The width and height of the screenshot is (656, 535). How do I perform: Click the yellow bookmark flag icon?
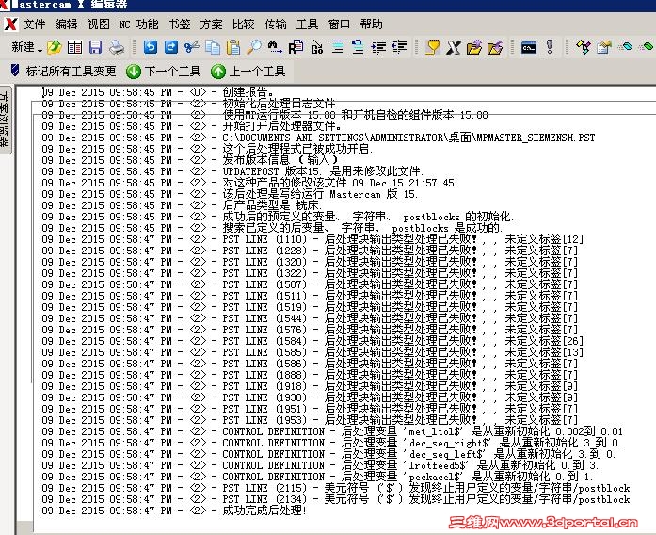tap(433, 47)
